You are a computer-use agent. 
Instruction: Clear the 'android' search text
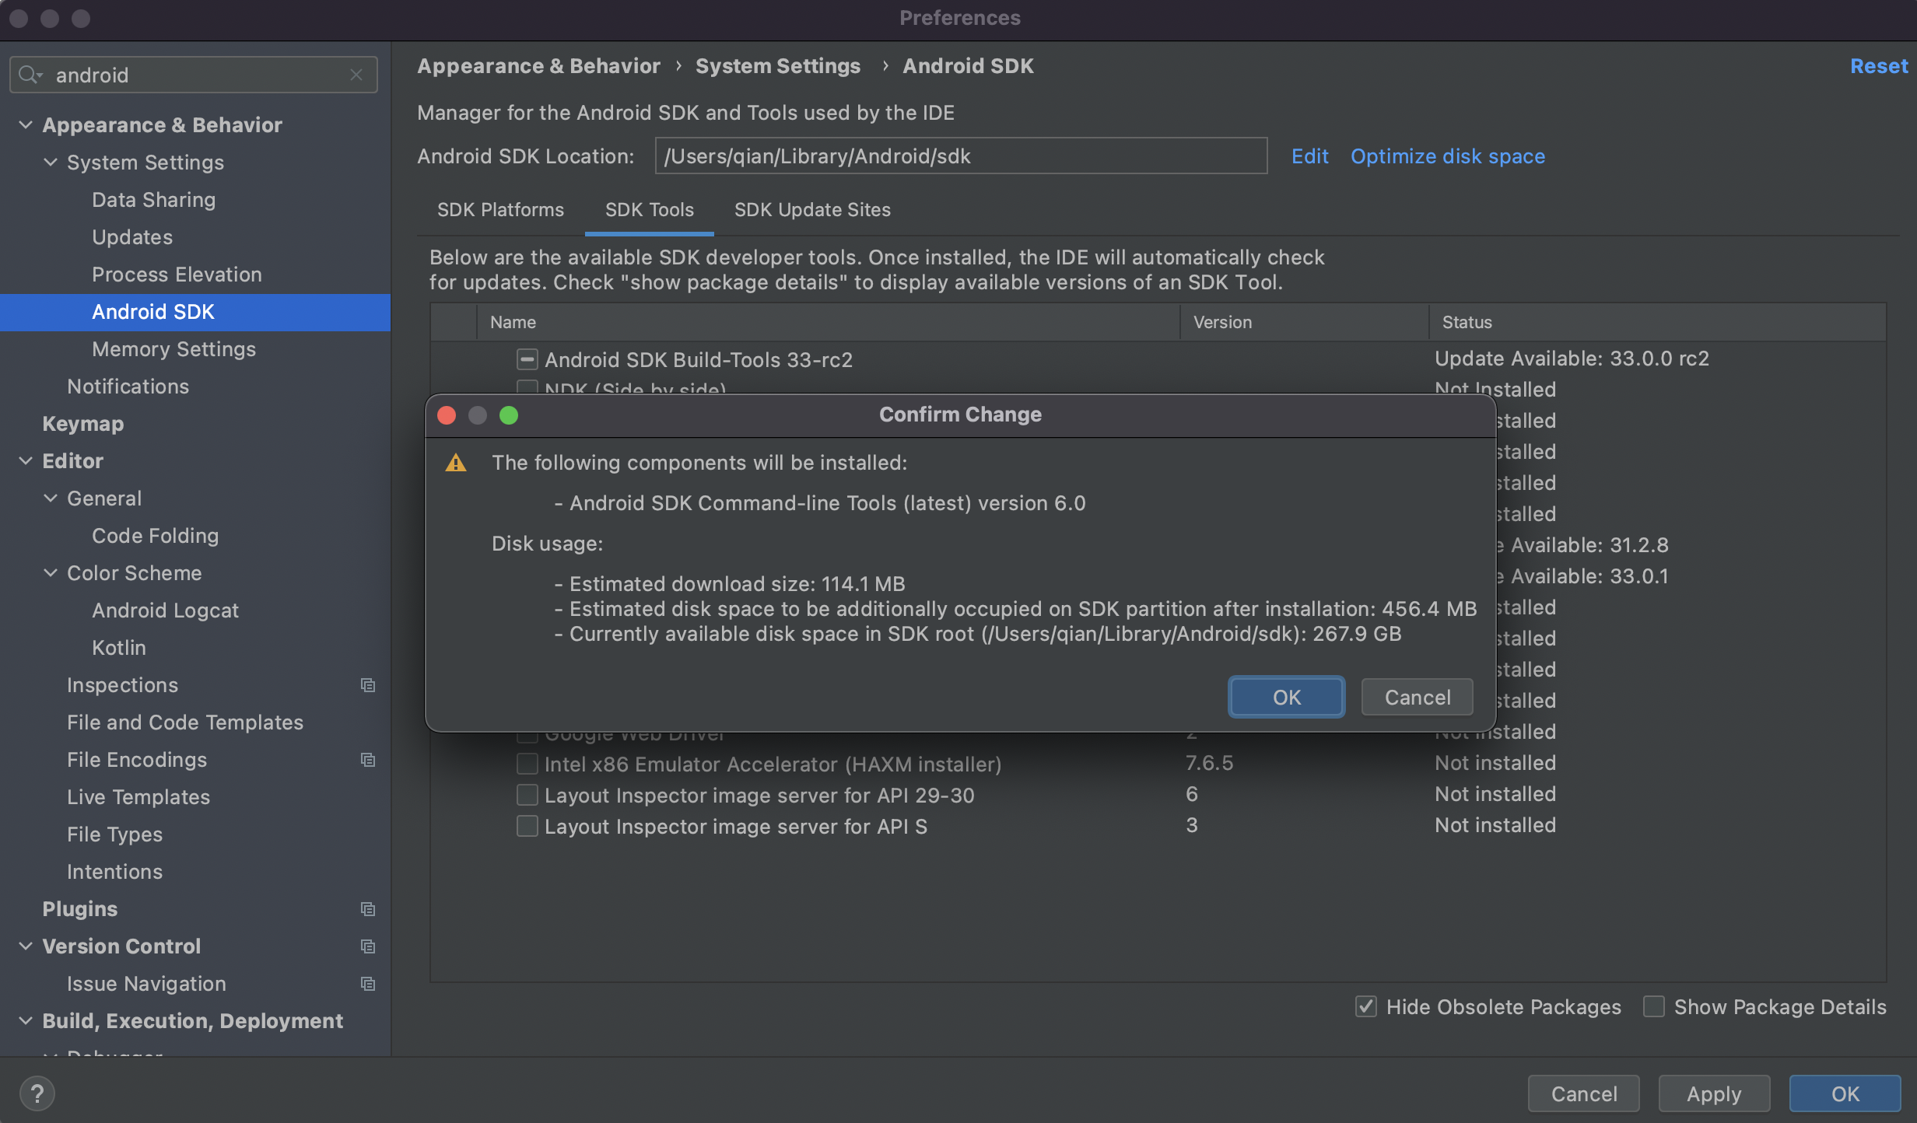point(356,75)
